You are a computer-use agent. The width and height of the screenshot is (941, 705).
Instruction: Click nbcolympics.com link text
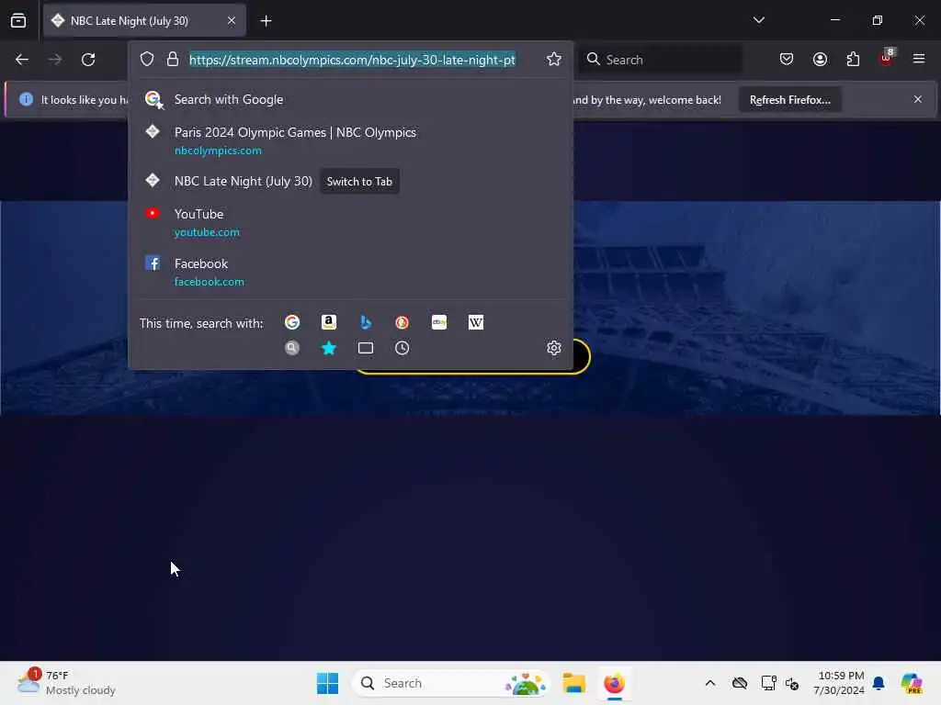point(218,151)
